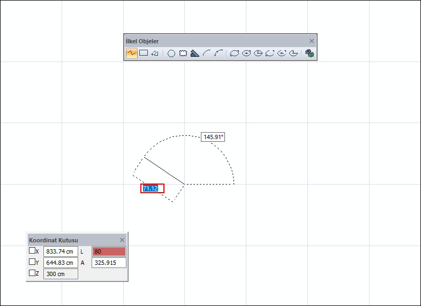This screenshot has width=421, height=306.
Task: Select the polyline drawing tool
Action: pyautogui.click(x=131, y=53)
